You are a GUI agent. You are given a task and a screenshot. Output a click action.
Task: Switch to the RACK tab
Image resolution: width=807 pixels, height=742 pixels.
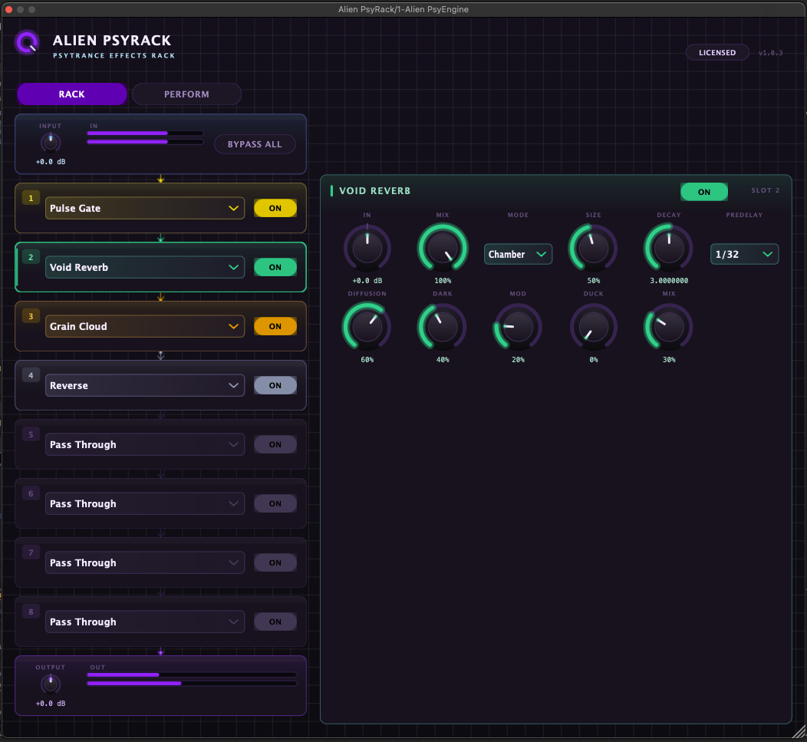point(71,94)
